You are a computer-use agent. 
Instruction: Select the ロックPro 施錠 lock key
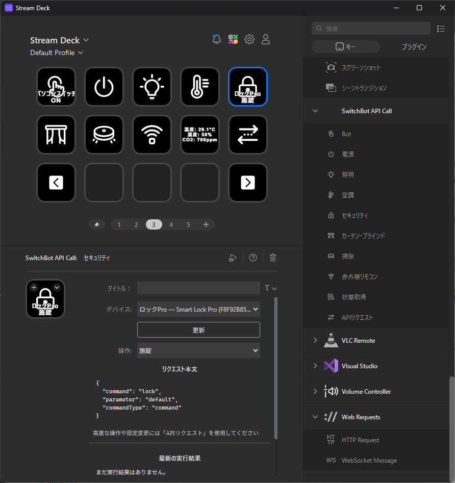(x=248, y=87)
